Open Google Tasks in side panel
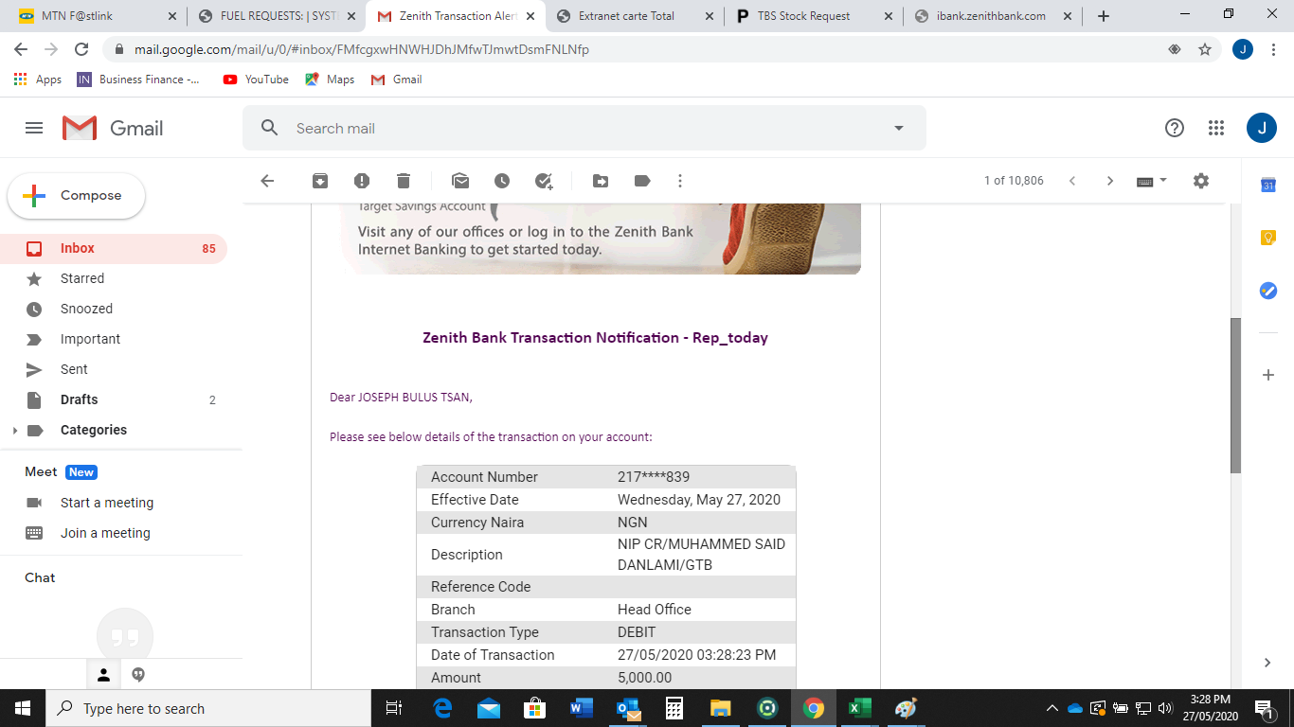Screen dimensions: 1294x727 click(x=1268, y=291)
